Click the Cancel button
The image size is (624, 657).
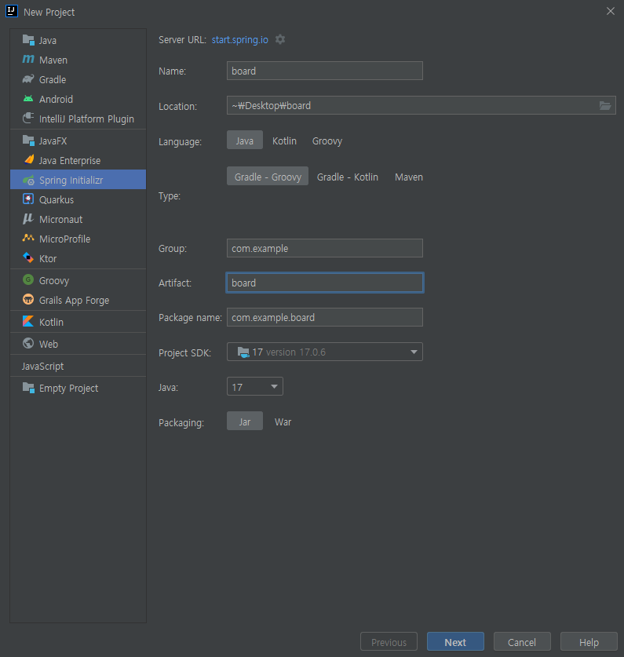point(522,642)
